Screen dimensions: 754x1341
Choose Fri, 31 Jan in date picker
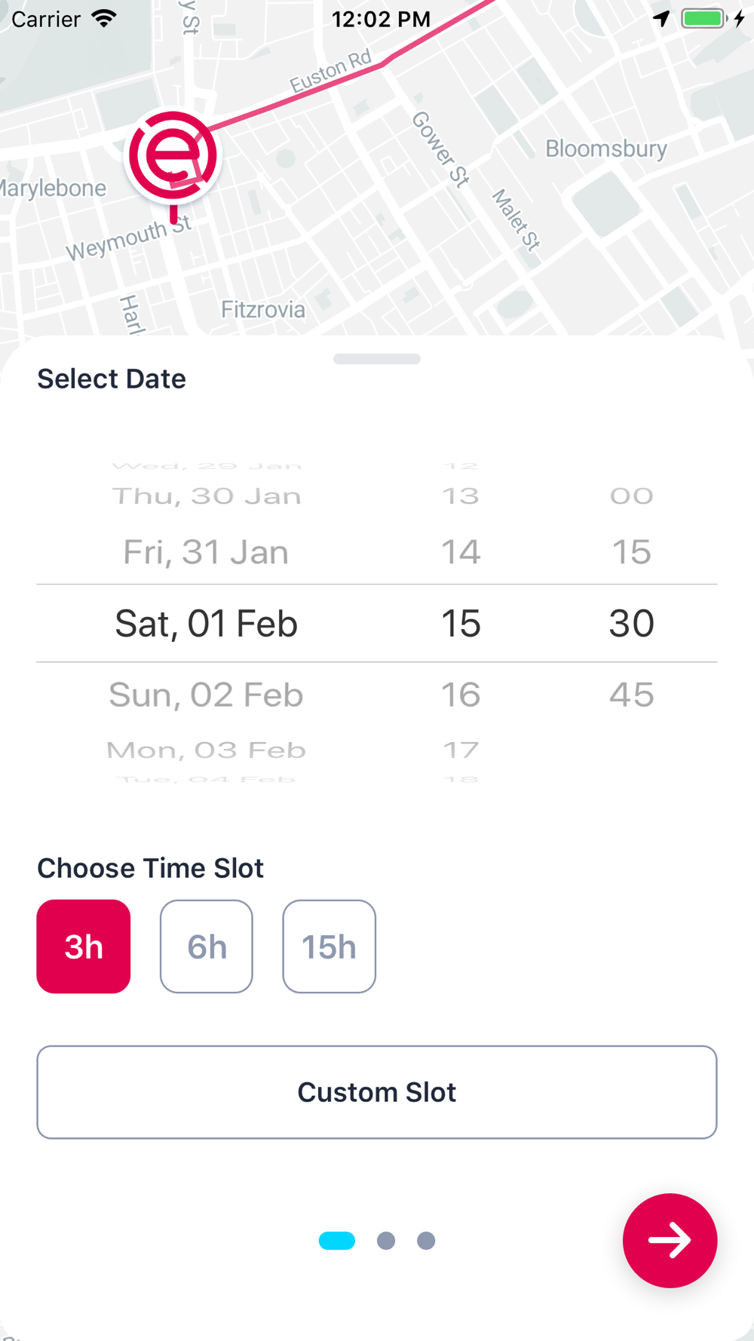coord(206,552)
